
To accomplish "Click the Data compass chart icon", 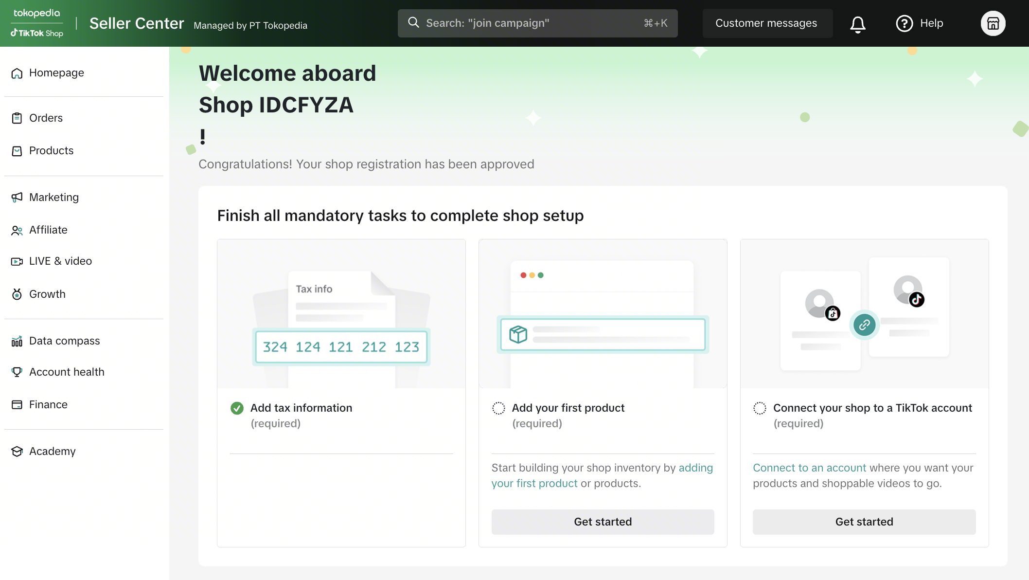I will pyautogui.click(x=17, y=341).
